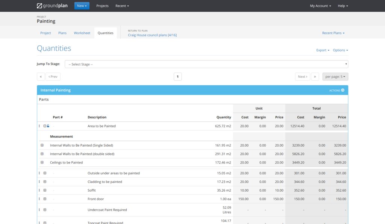Image resolution: width=385 pixels, height=224 pixels.
Task: Click the Groundplan logo
Action: [52, 6]
